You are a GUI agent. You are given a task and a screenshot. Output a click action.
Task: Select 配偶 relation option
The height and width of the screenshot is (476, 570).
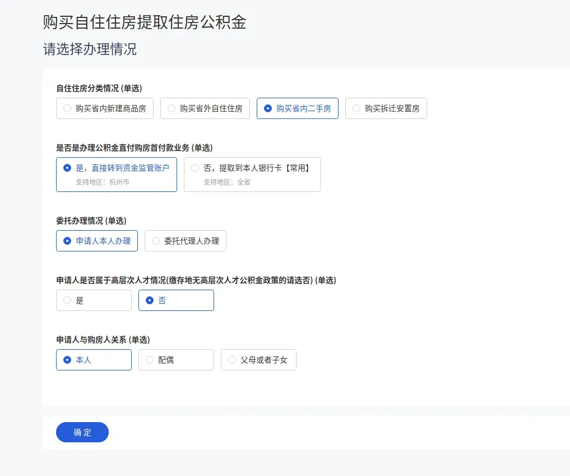coord(176,360)
